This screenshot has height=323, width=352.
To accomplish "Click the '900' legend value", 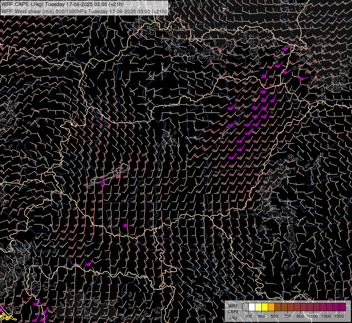I will pos(300,316).
